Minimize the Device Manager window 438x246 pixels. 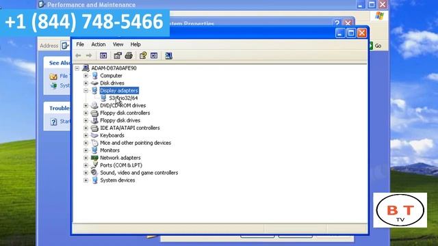coord(340,33)
